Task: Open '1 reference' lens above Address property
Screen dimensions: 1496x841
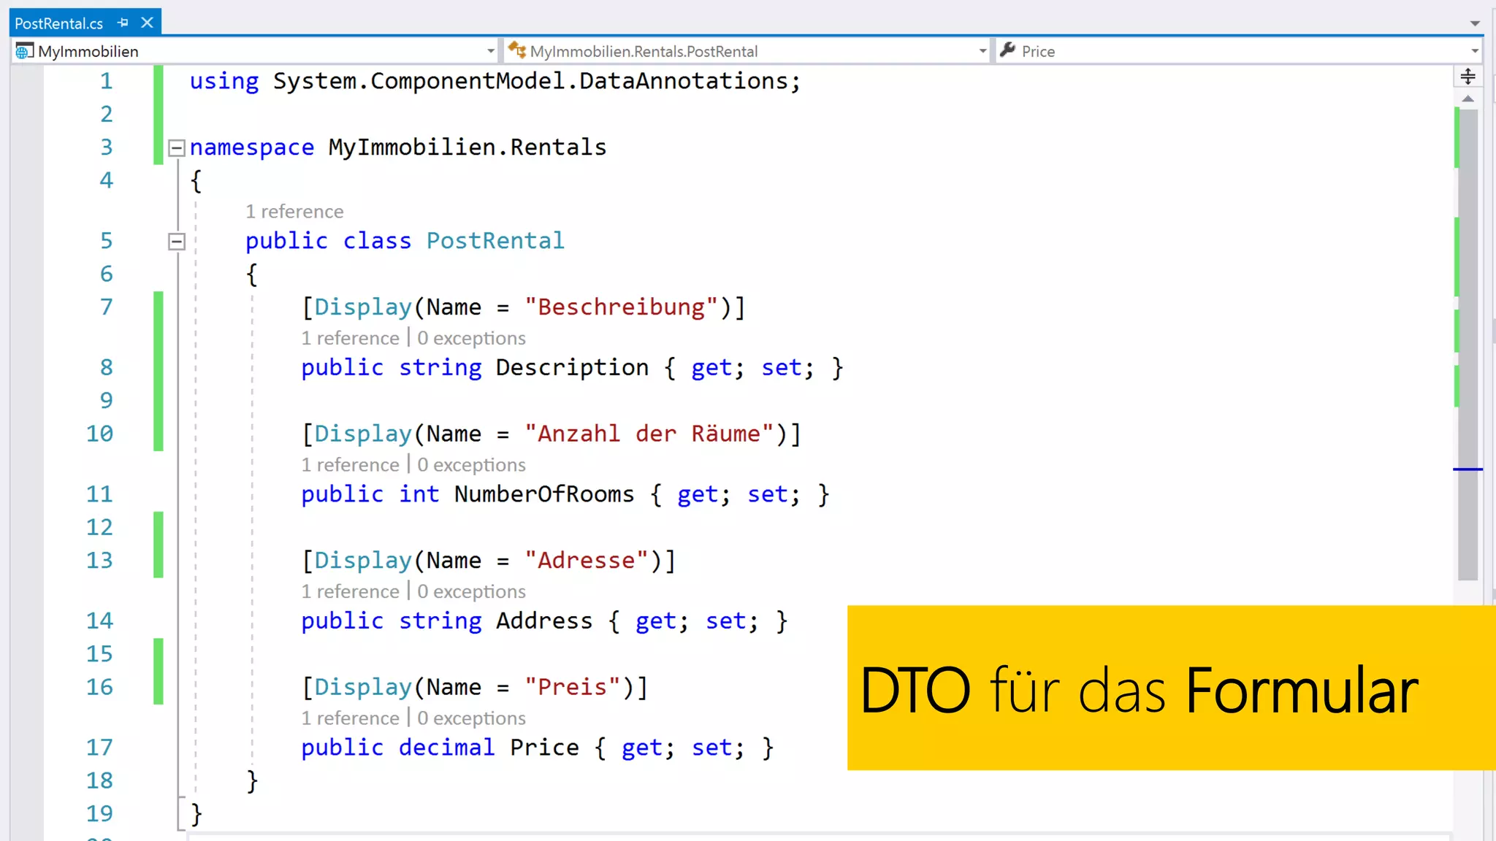Action: [351, 591]
